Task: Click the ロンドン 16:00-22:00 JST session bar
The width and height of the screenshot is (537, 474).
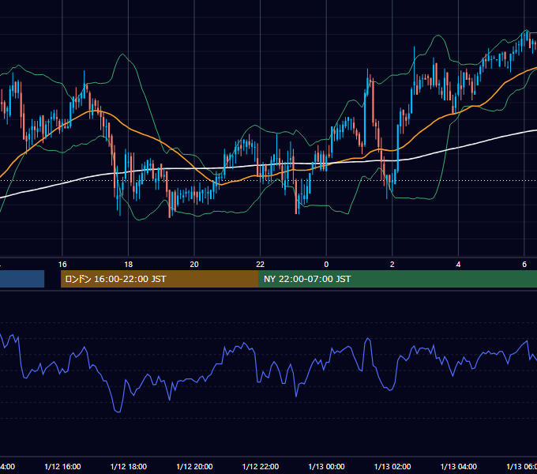Action: [x=160, y=279]
